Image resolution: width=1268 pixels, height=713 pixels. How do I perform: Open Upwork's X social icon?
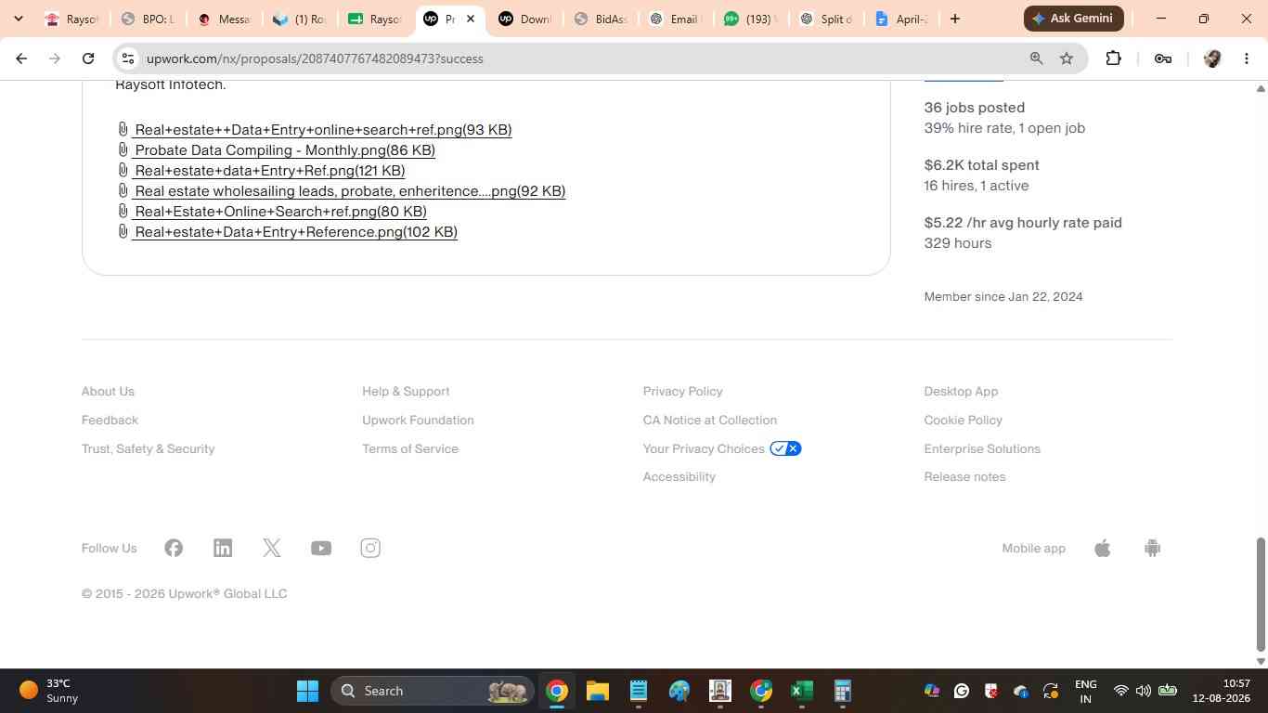pyautogui.click(x=272, y=548)
